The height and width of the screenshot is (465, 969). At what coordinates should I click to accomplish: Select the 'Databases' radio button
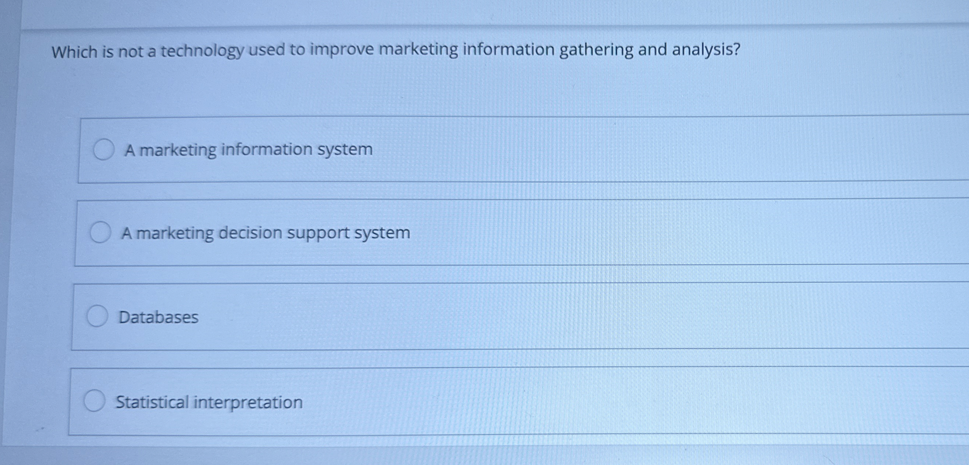coord(98,317)
